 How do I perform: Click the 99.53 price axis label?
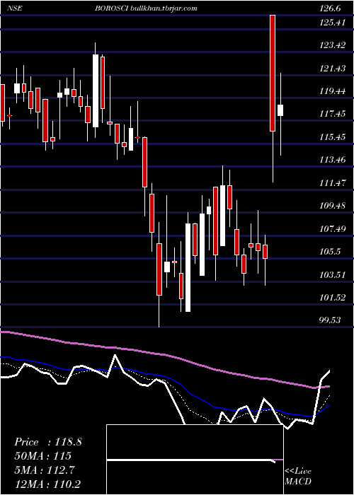point(331,320)
